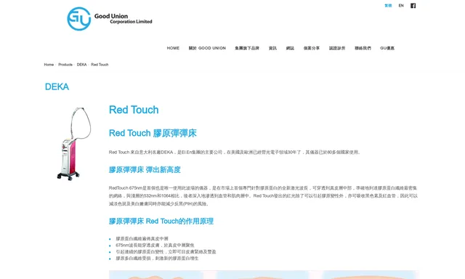Click Red Touch breadcrumb entry

100,65
